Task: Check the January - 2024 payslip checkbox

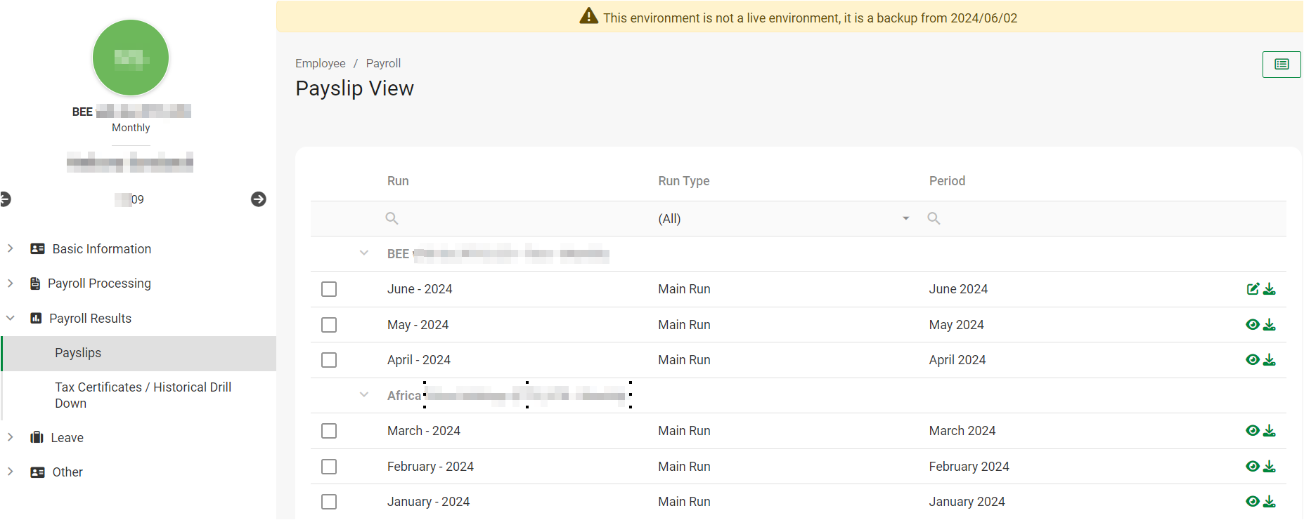Action: [x=329, y=502]
